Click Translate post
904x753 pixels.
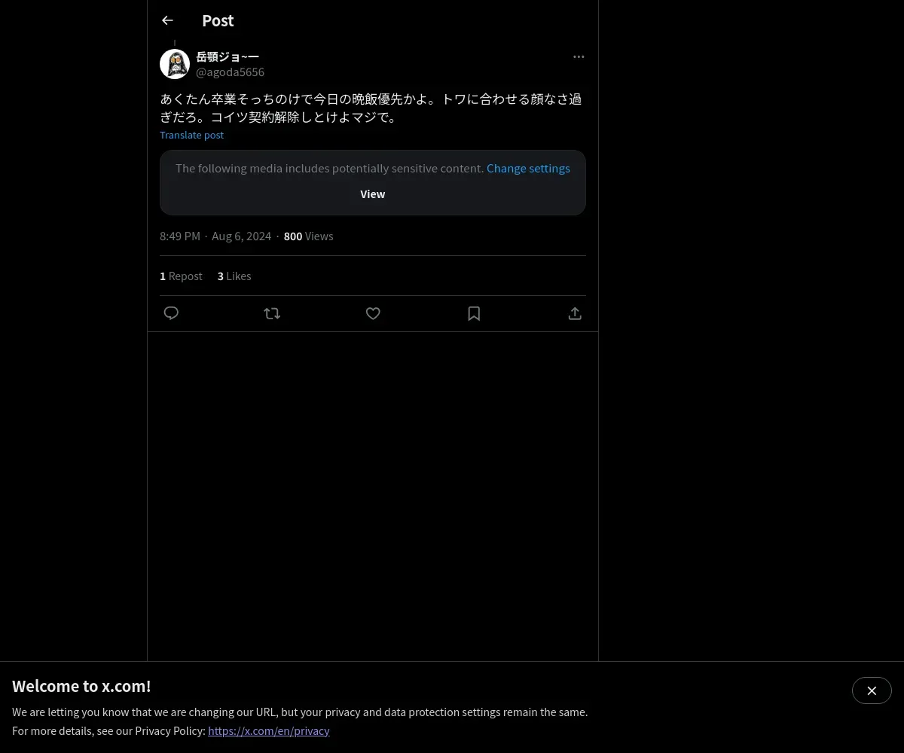pyautogui.click(x=191, y=135)
